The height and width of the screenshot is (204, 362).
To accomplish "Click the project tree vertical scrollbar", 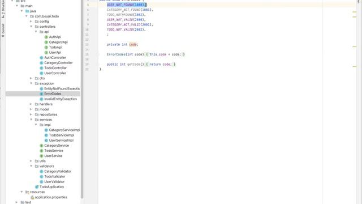I will point(82,100).
